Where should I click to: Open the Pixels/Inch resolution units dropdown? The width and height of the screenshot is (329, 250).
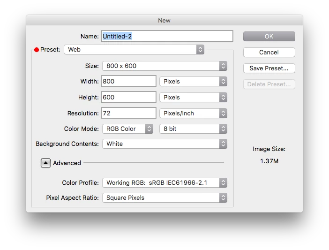point(193,114)
